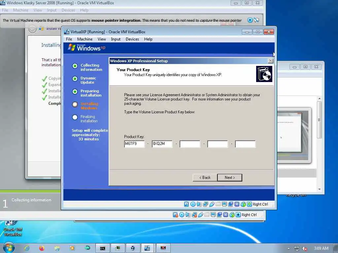Open CPU virtualization indicator in VirtualXP status bar

(x=237, y=204)
